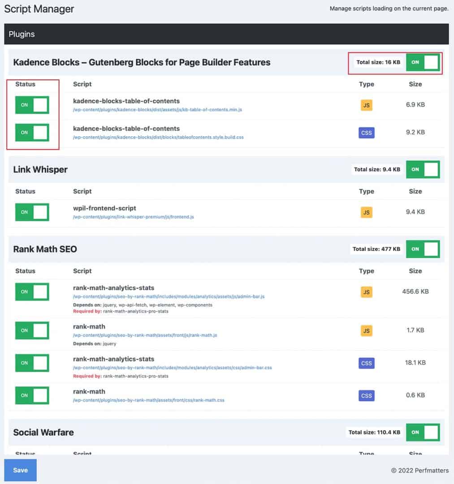Image resolution: width=454 pixels, height=484 pixels.
Task: Click the Size column header under Rank Math SEO
Action: click(415, 271)
